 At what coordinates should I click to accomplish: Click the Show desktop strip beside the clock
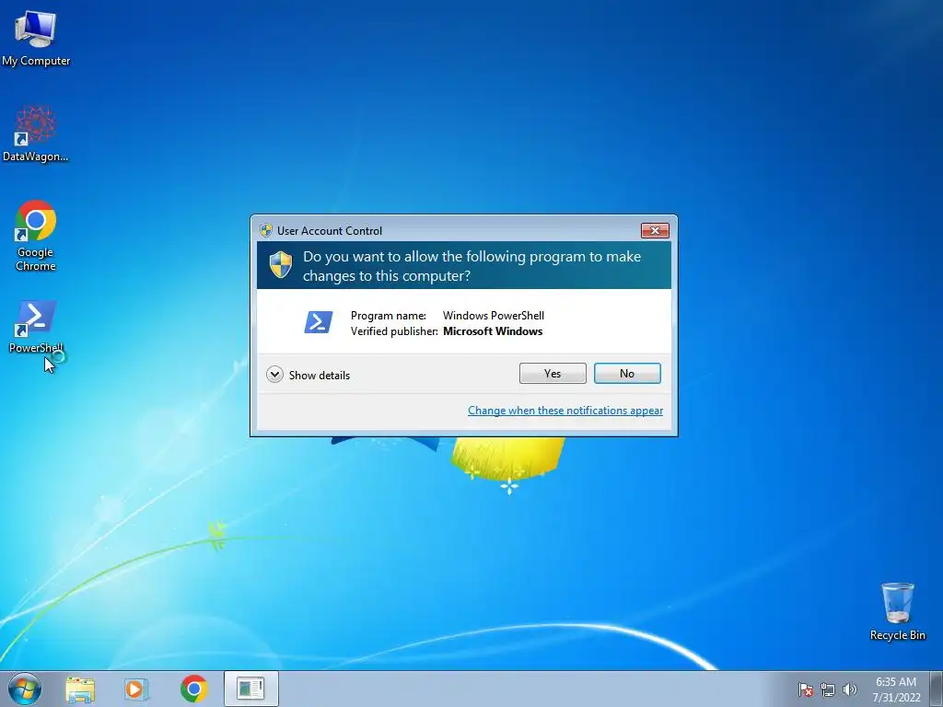point(937,689)
